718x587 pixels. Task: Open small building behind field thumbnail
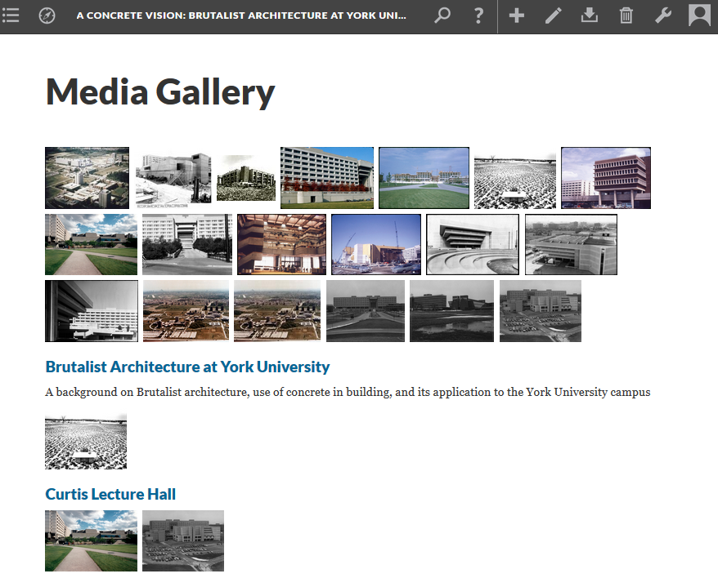246,178
